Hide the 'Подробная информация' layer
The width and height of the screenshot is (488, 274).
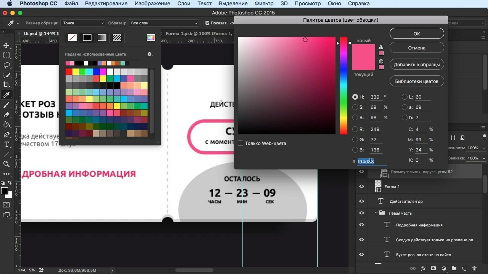coord(361,225)
